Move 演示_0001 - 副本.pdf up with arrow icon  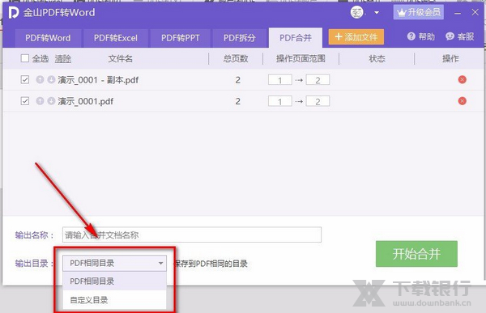tap(40, 79)
